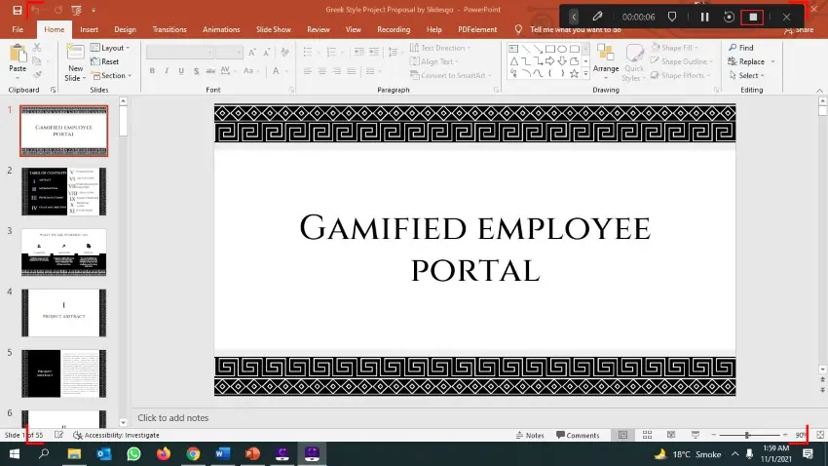Click the Replace button
The height and width of the screenshot is (466, 828).
pyautogui.click(x=747, y=61)
